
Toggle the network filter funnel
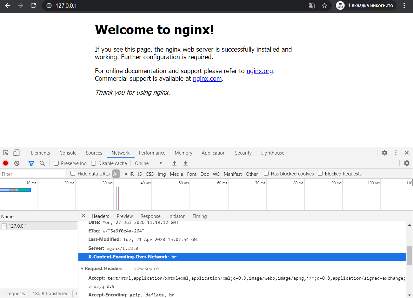[x=31, y=163]
